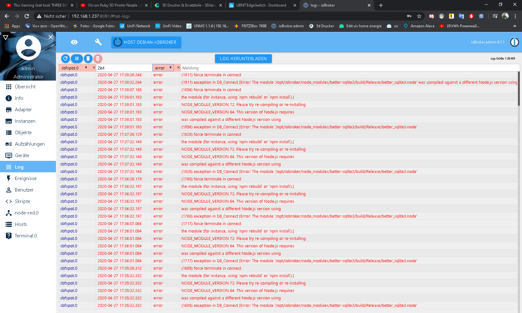This screenshot has width=522, height=313.
Task: Click the log entry timestamped 17:38:38.246
Action: tap(288, 75)
